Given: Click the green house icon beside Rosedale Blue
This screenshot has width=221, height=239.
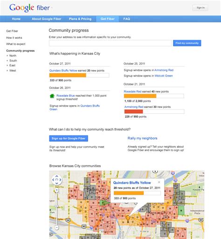Looking at the screenshot, I should [x=52, y=96].
